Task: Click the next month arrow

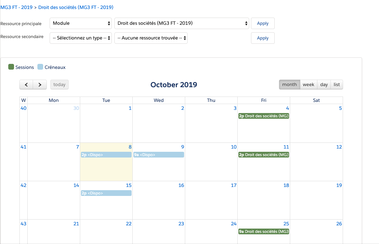Action: (40, 84)
